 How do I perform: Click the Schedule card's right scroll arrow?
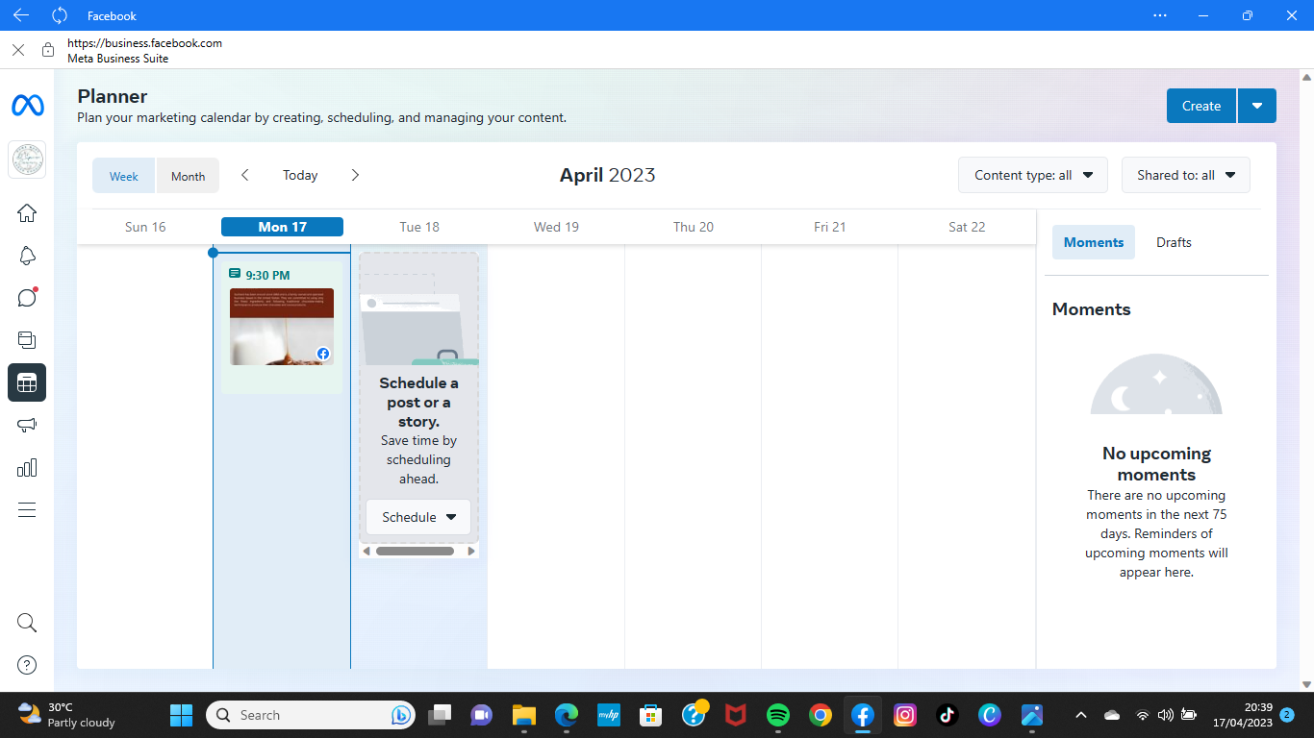coord(471,552)
